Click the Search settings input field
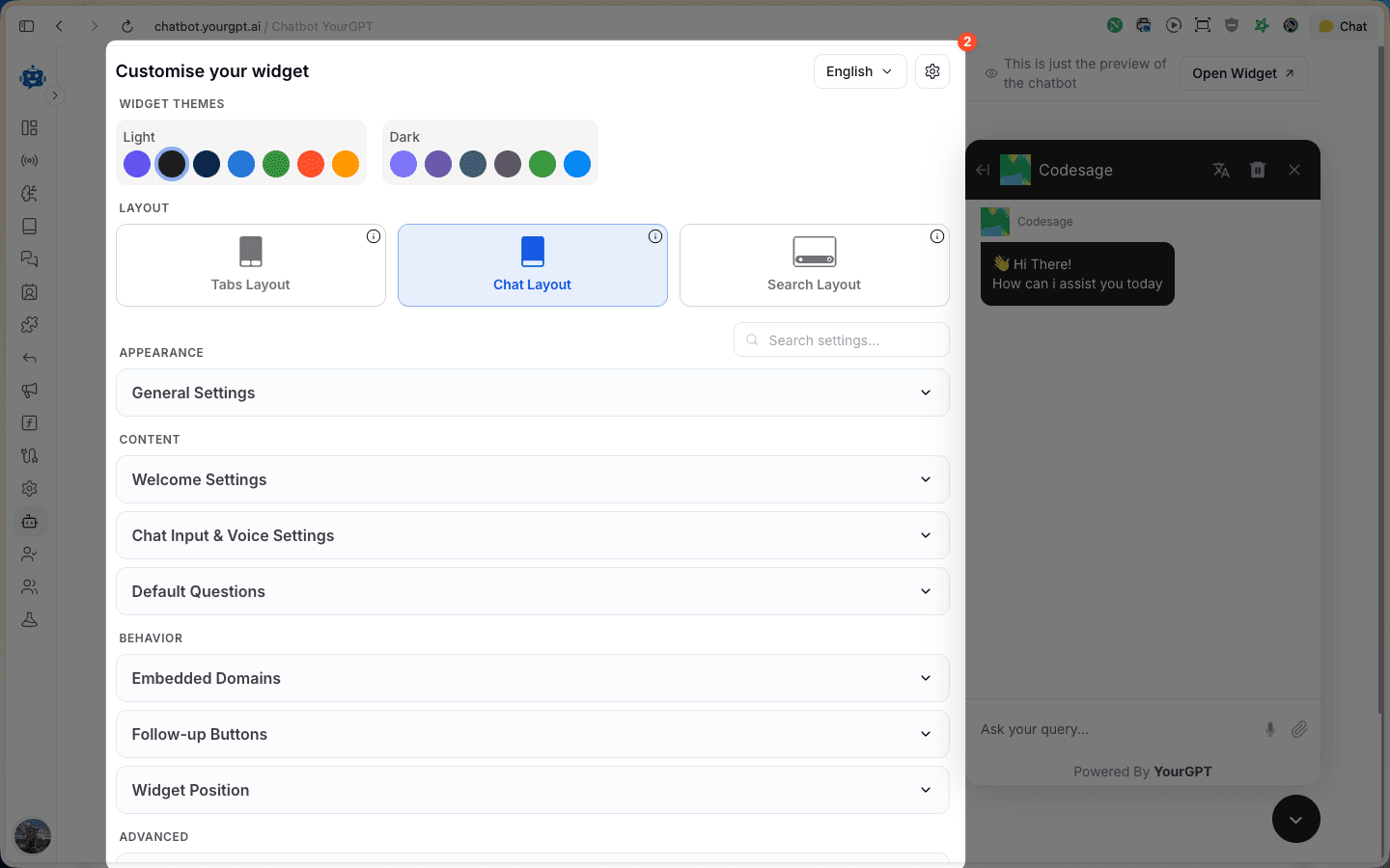The width and height of the screenshot is (1390, 868). (x=841, y=339)
